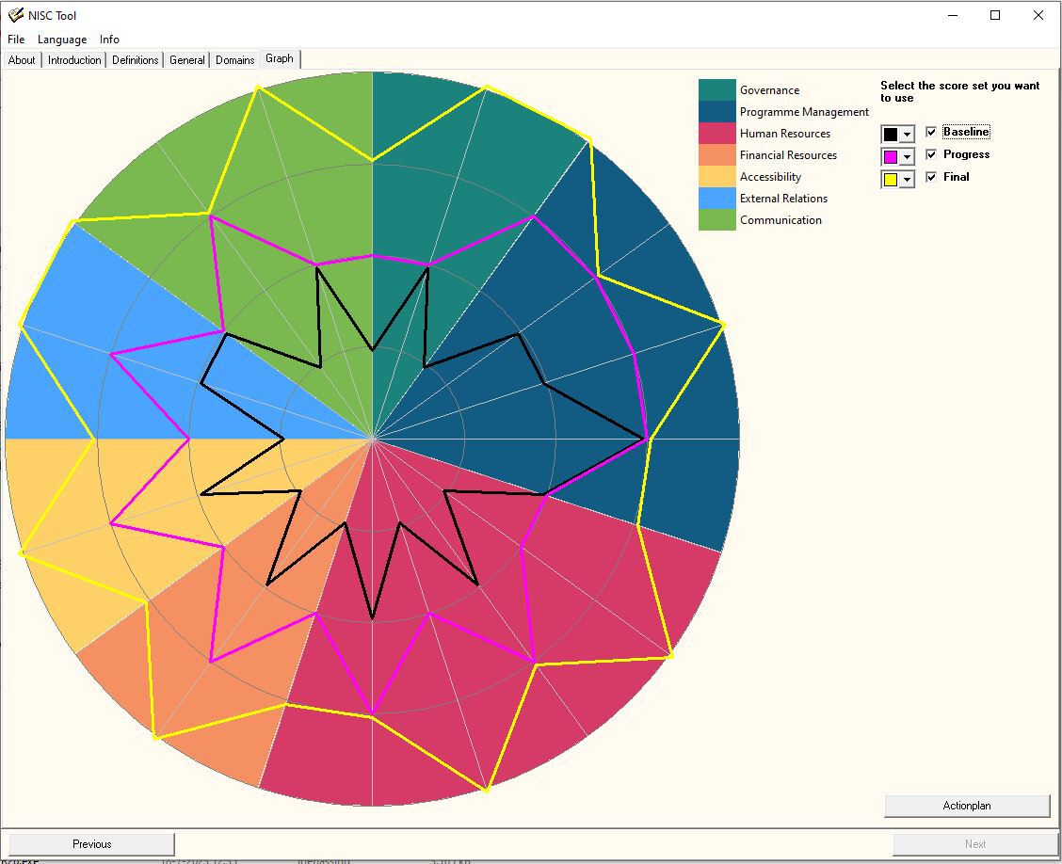This screenshot has width=1062, height=864.
Task: Switch to the Definitions tab
Action: pos(136,59)
